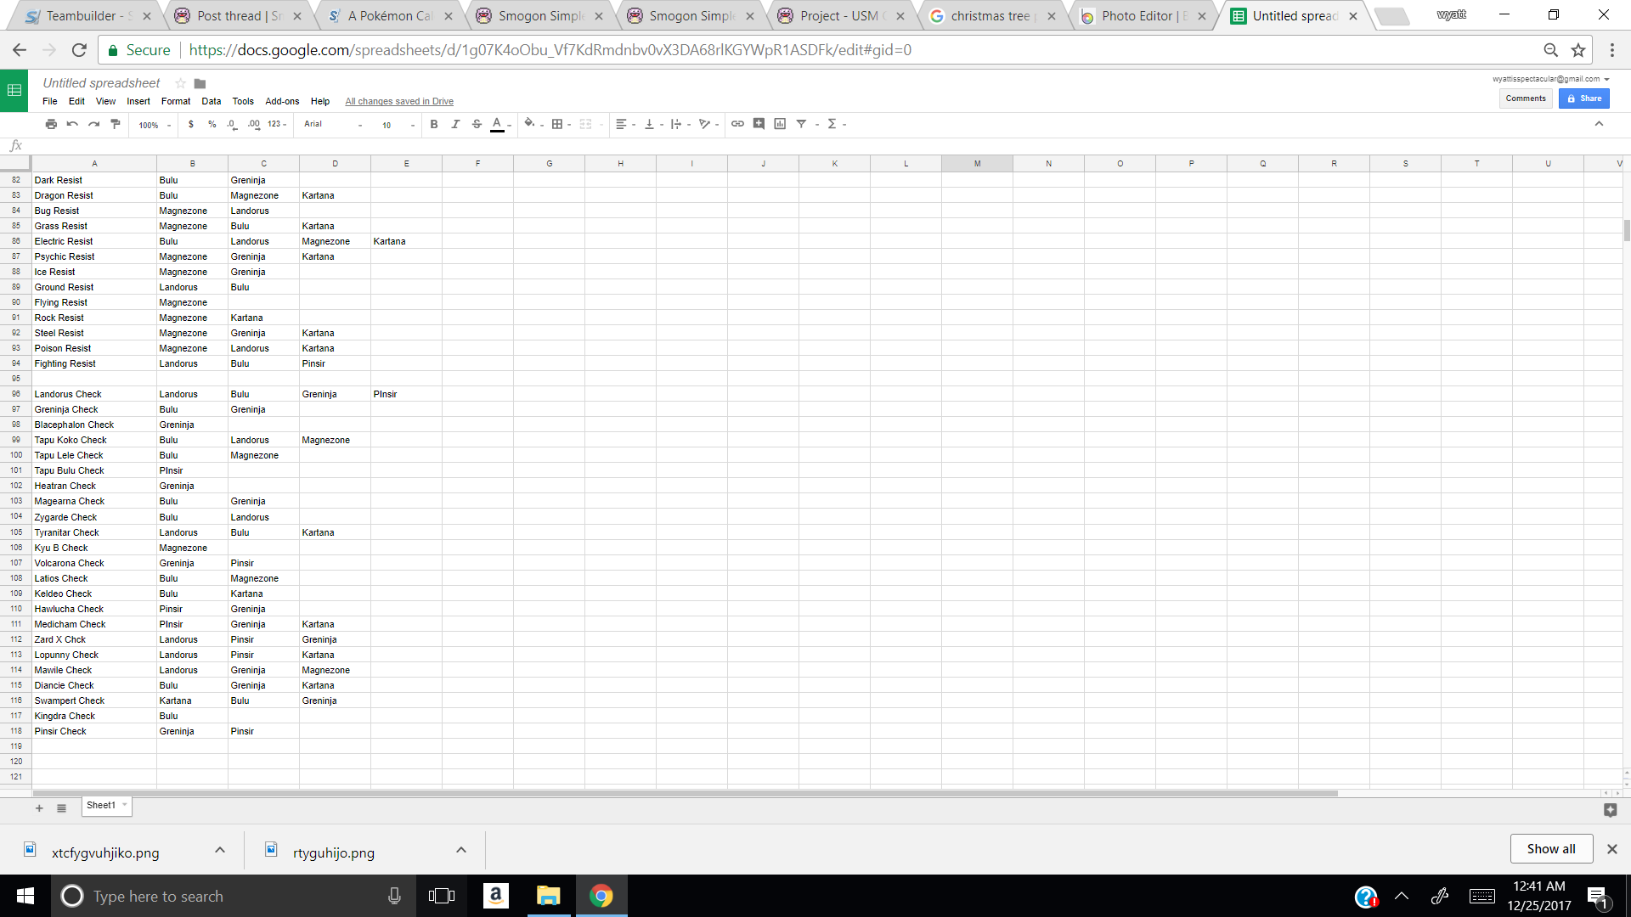This screenshot has width=1631, height=917.
Task: Reload the page in Chrome
Action: click(x=79, y=50)
